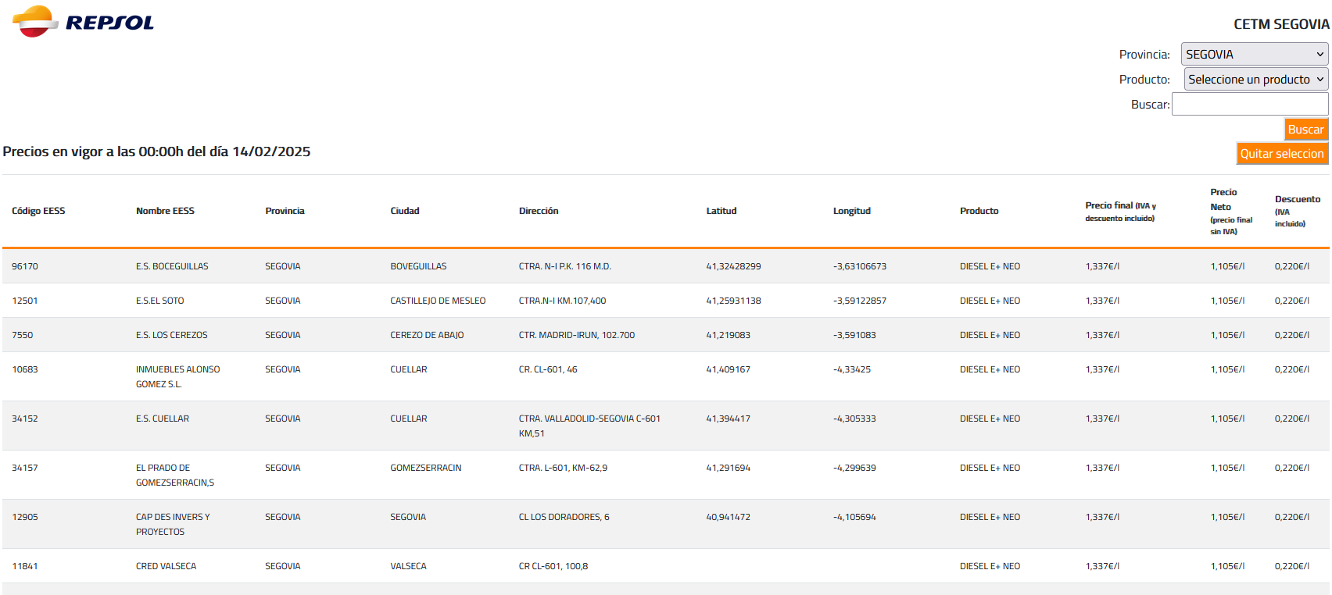Sort by Nombre EESS column header
This screenshot has width=1332, height=595.
pyautogui.click(x=165, y=211)
